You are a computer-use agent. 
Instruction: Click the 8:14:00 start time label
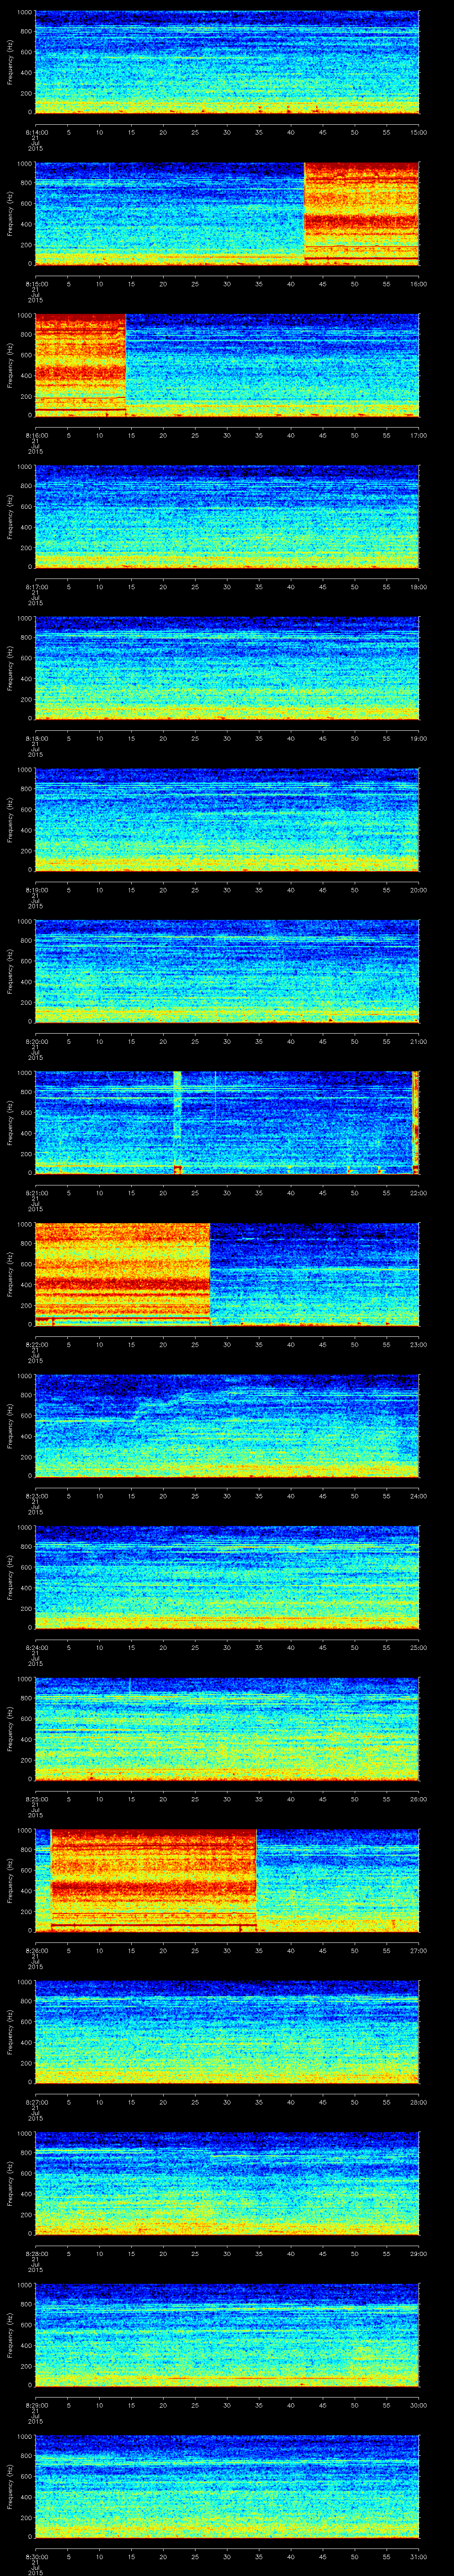[x=35, y=131]
